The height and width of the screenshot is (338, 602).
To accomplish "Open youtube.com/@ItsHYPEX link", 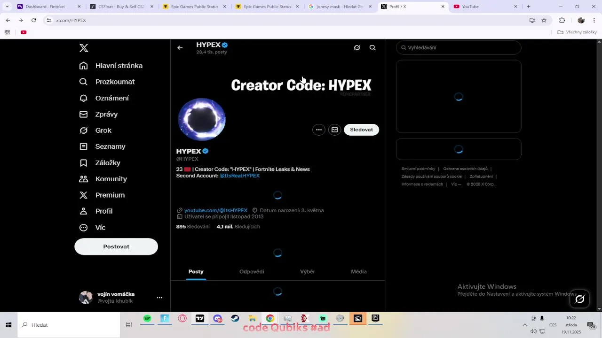I will [216, 210].
